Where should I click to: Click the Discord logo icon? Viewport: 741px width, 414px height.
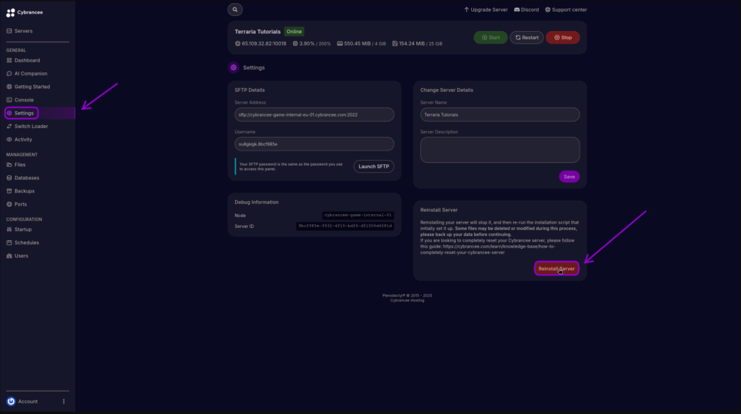[517, 9]
